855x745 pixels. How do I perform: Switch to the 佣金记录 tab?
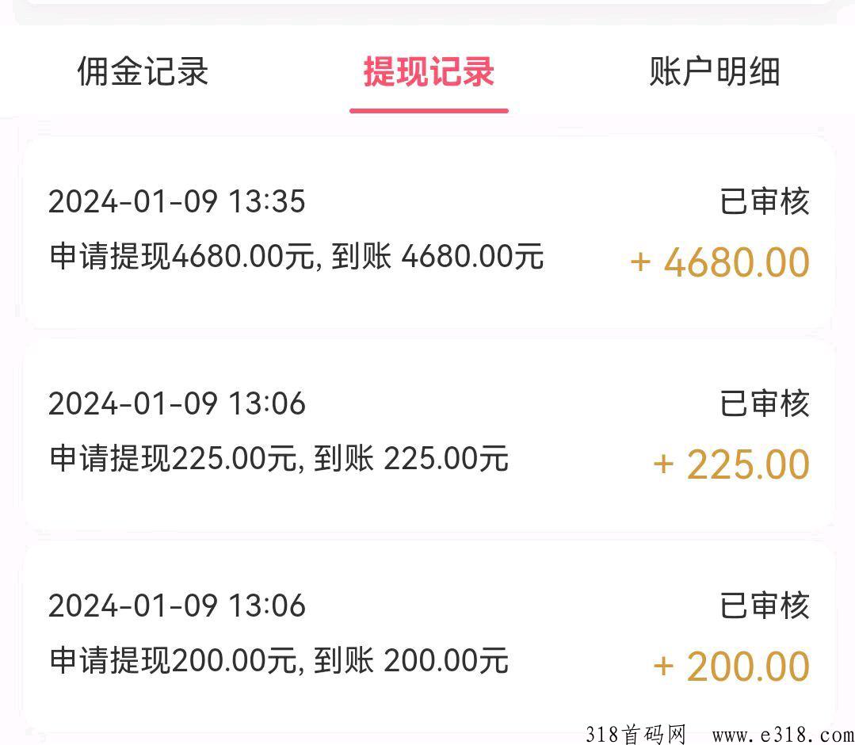click(x=143, y=71)
